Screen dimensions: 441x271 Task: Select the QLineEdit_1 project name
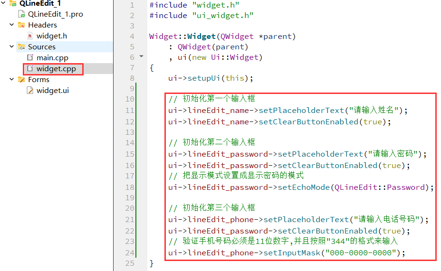pos(40,3)
